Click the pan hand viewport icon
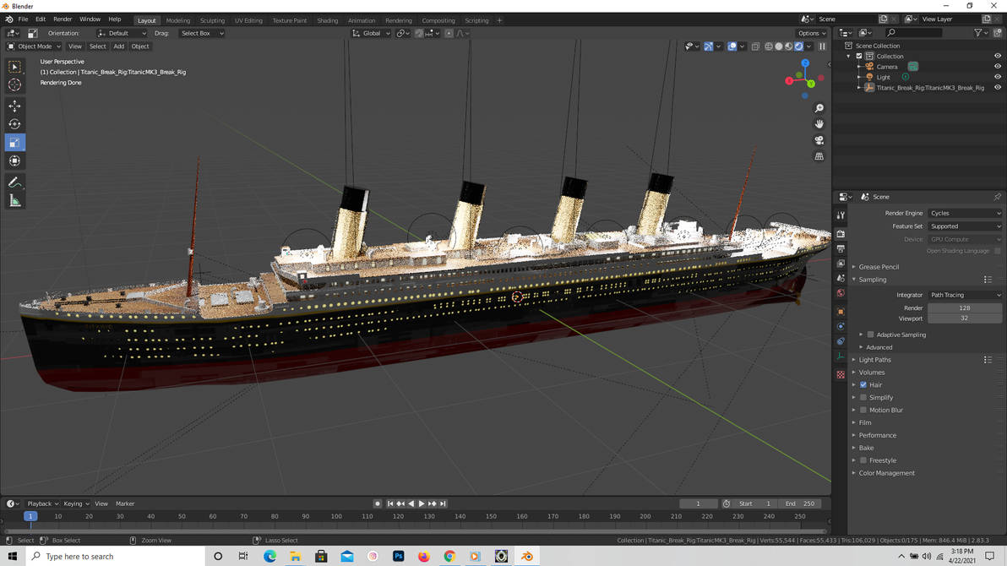The height and width of the screenshot is (566, 1007). click(x=819, y=124)
